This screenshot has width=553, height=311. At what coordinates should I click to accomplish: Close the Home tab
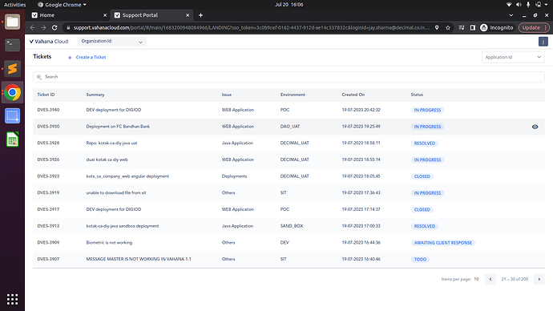(105, 15)
